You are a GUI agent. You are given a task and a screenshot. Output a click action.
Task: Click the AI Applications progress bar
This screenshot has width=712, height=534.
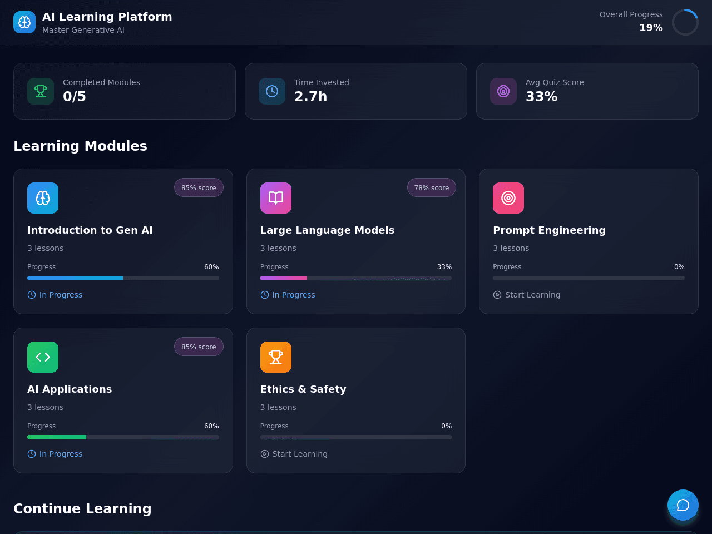tap(123, 437)
